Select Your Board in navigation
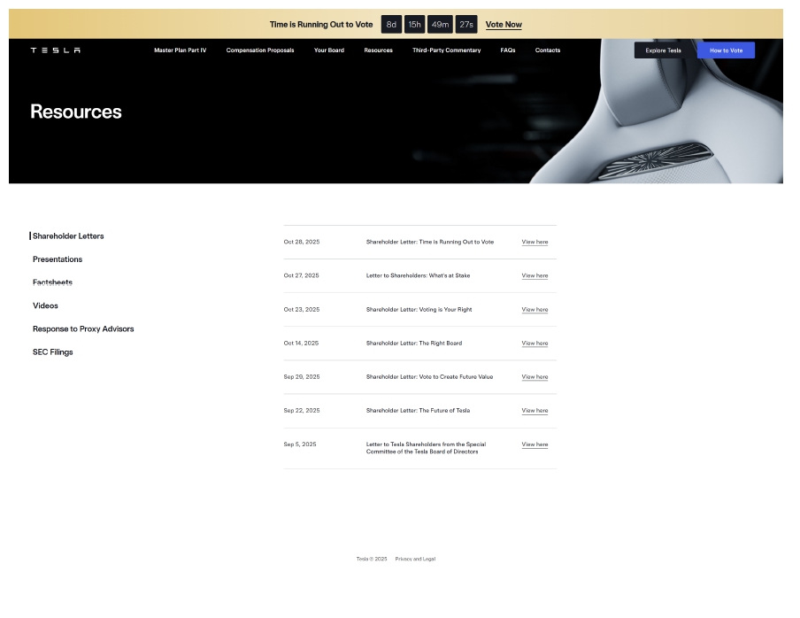The height and width of the screenshot is (618, 800). coord(329,50)
